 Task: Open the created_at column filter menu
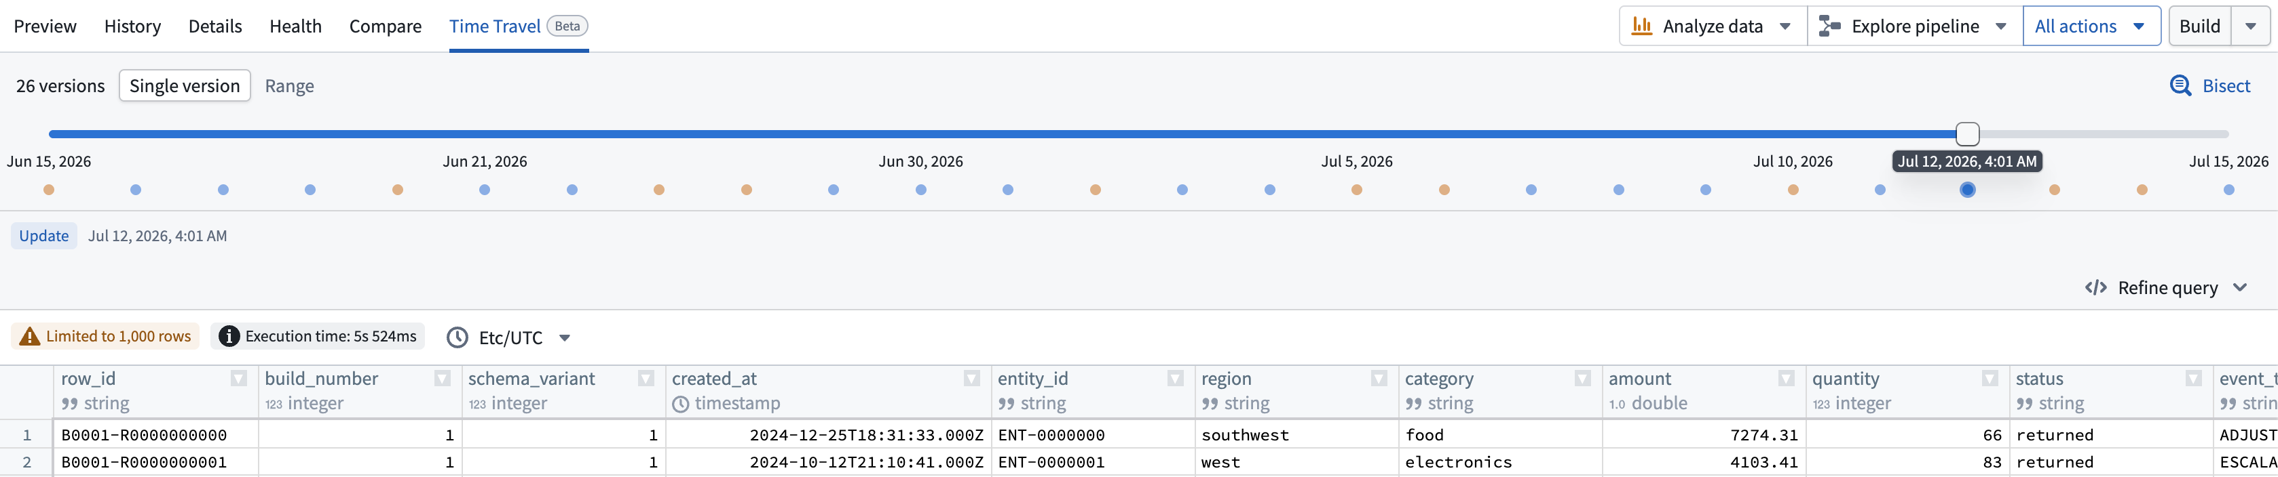pyautogui.click(x=971, y=378)
